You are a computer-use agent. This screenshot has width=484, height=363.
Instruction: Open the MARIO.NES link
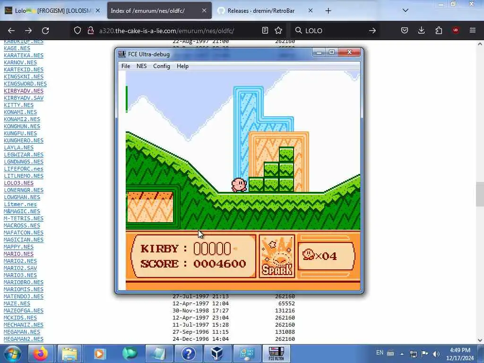pos(18,254)
